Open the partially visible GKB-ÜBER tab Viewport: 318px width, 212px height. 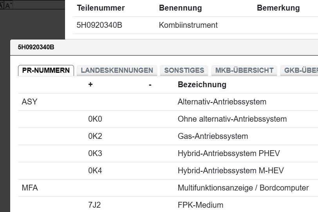coord(300,70)
